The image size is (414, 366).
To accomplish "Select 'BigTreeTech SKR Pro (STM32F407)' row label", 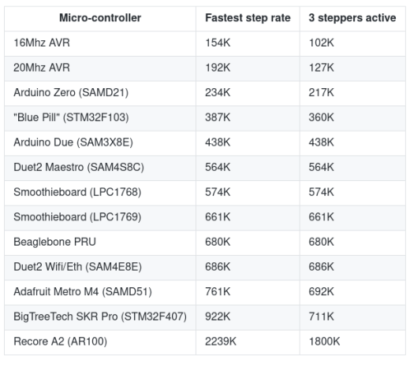I will [100, 316].
